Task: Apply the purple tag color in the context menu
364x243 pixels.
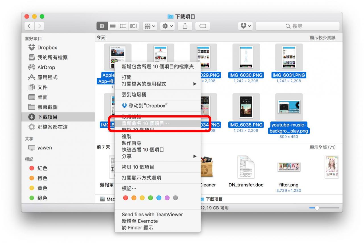Action: click(167, 198)
